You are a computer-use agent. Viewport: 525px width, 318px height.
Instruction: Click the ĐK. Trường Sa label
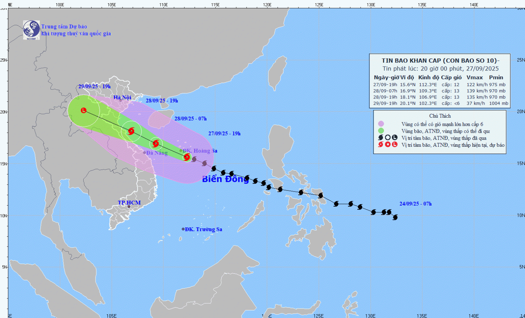pos(203,229)
